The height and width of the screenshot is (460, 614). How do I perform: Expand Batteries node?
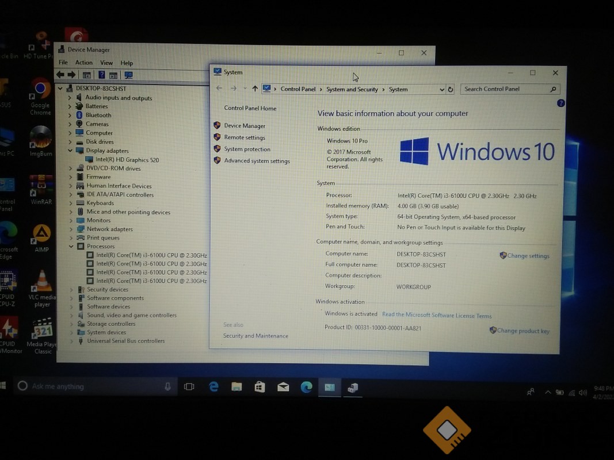pos(70,106)
